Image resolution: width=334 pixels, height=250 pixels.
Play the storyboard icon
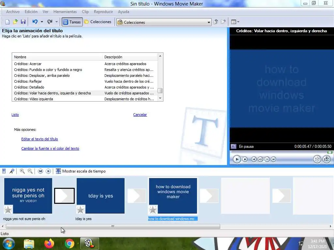(48, 171)
